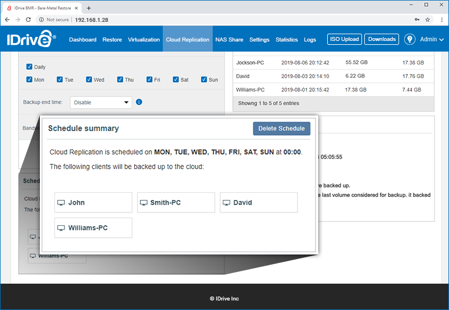This screenshot has height=310, width=449.
Task: Click the Schedule summary heading
Action: tap(83, 128)
